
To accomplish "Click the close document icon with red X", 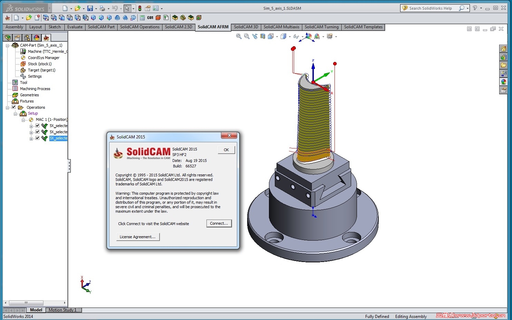I will 37,18.
